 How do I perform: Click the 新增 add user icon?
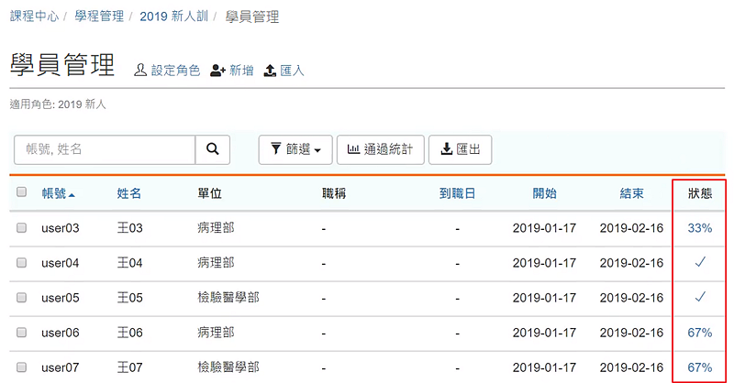[x=217, y=71]
